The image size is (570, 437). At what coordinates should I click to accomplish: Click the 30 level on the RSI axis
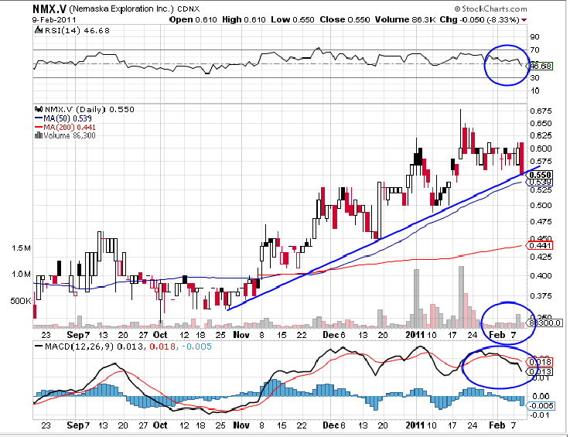(534, 78)
